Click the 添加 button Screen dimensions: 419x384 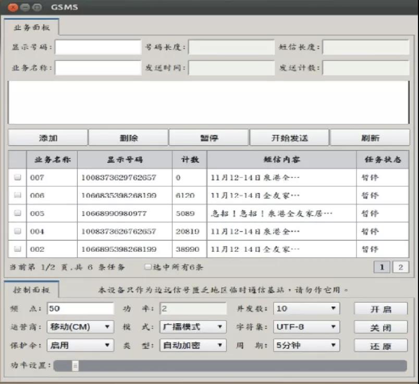click(x=48, y=138)
